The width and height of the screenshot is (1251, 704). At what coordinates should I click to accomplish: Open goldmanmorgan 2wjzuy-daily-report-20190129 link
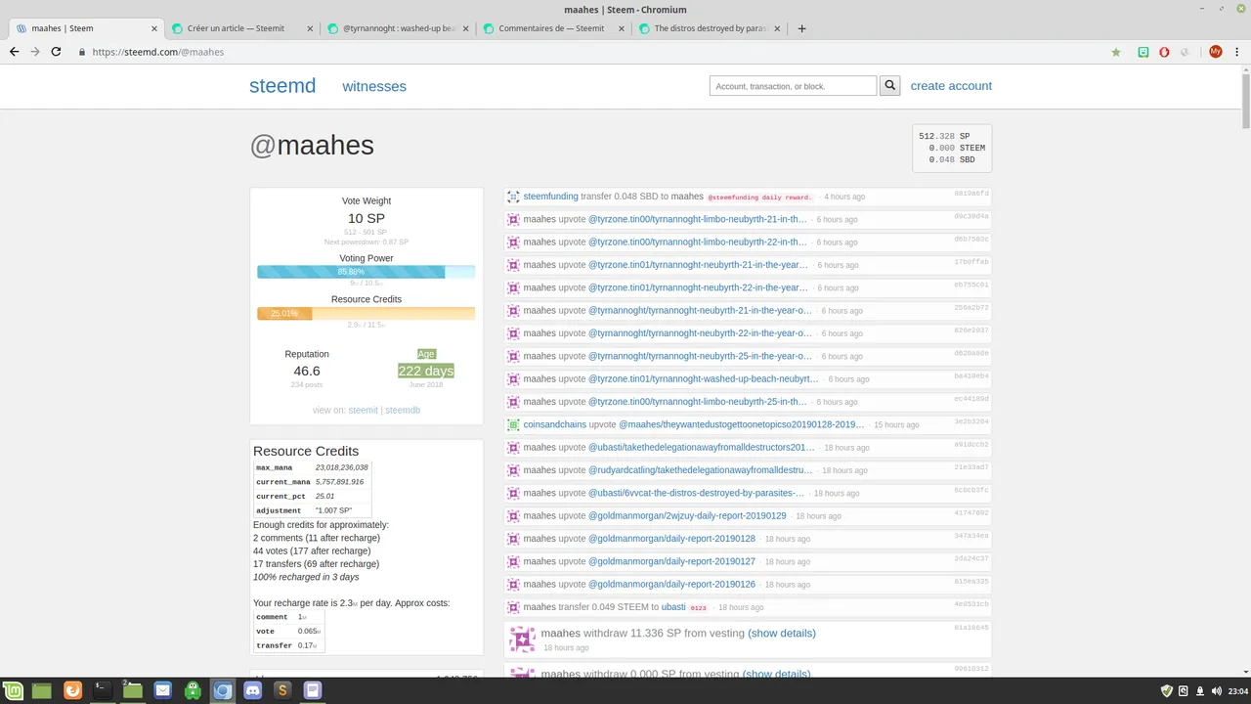pyautogui.click(x=687, y=515)
